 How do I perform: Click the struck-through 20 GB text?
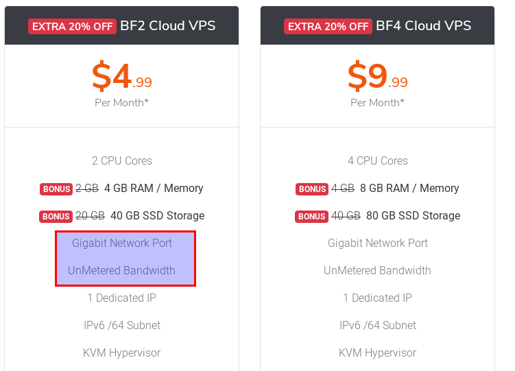(90, 215)
